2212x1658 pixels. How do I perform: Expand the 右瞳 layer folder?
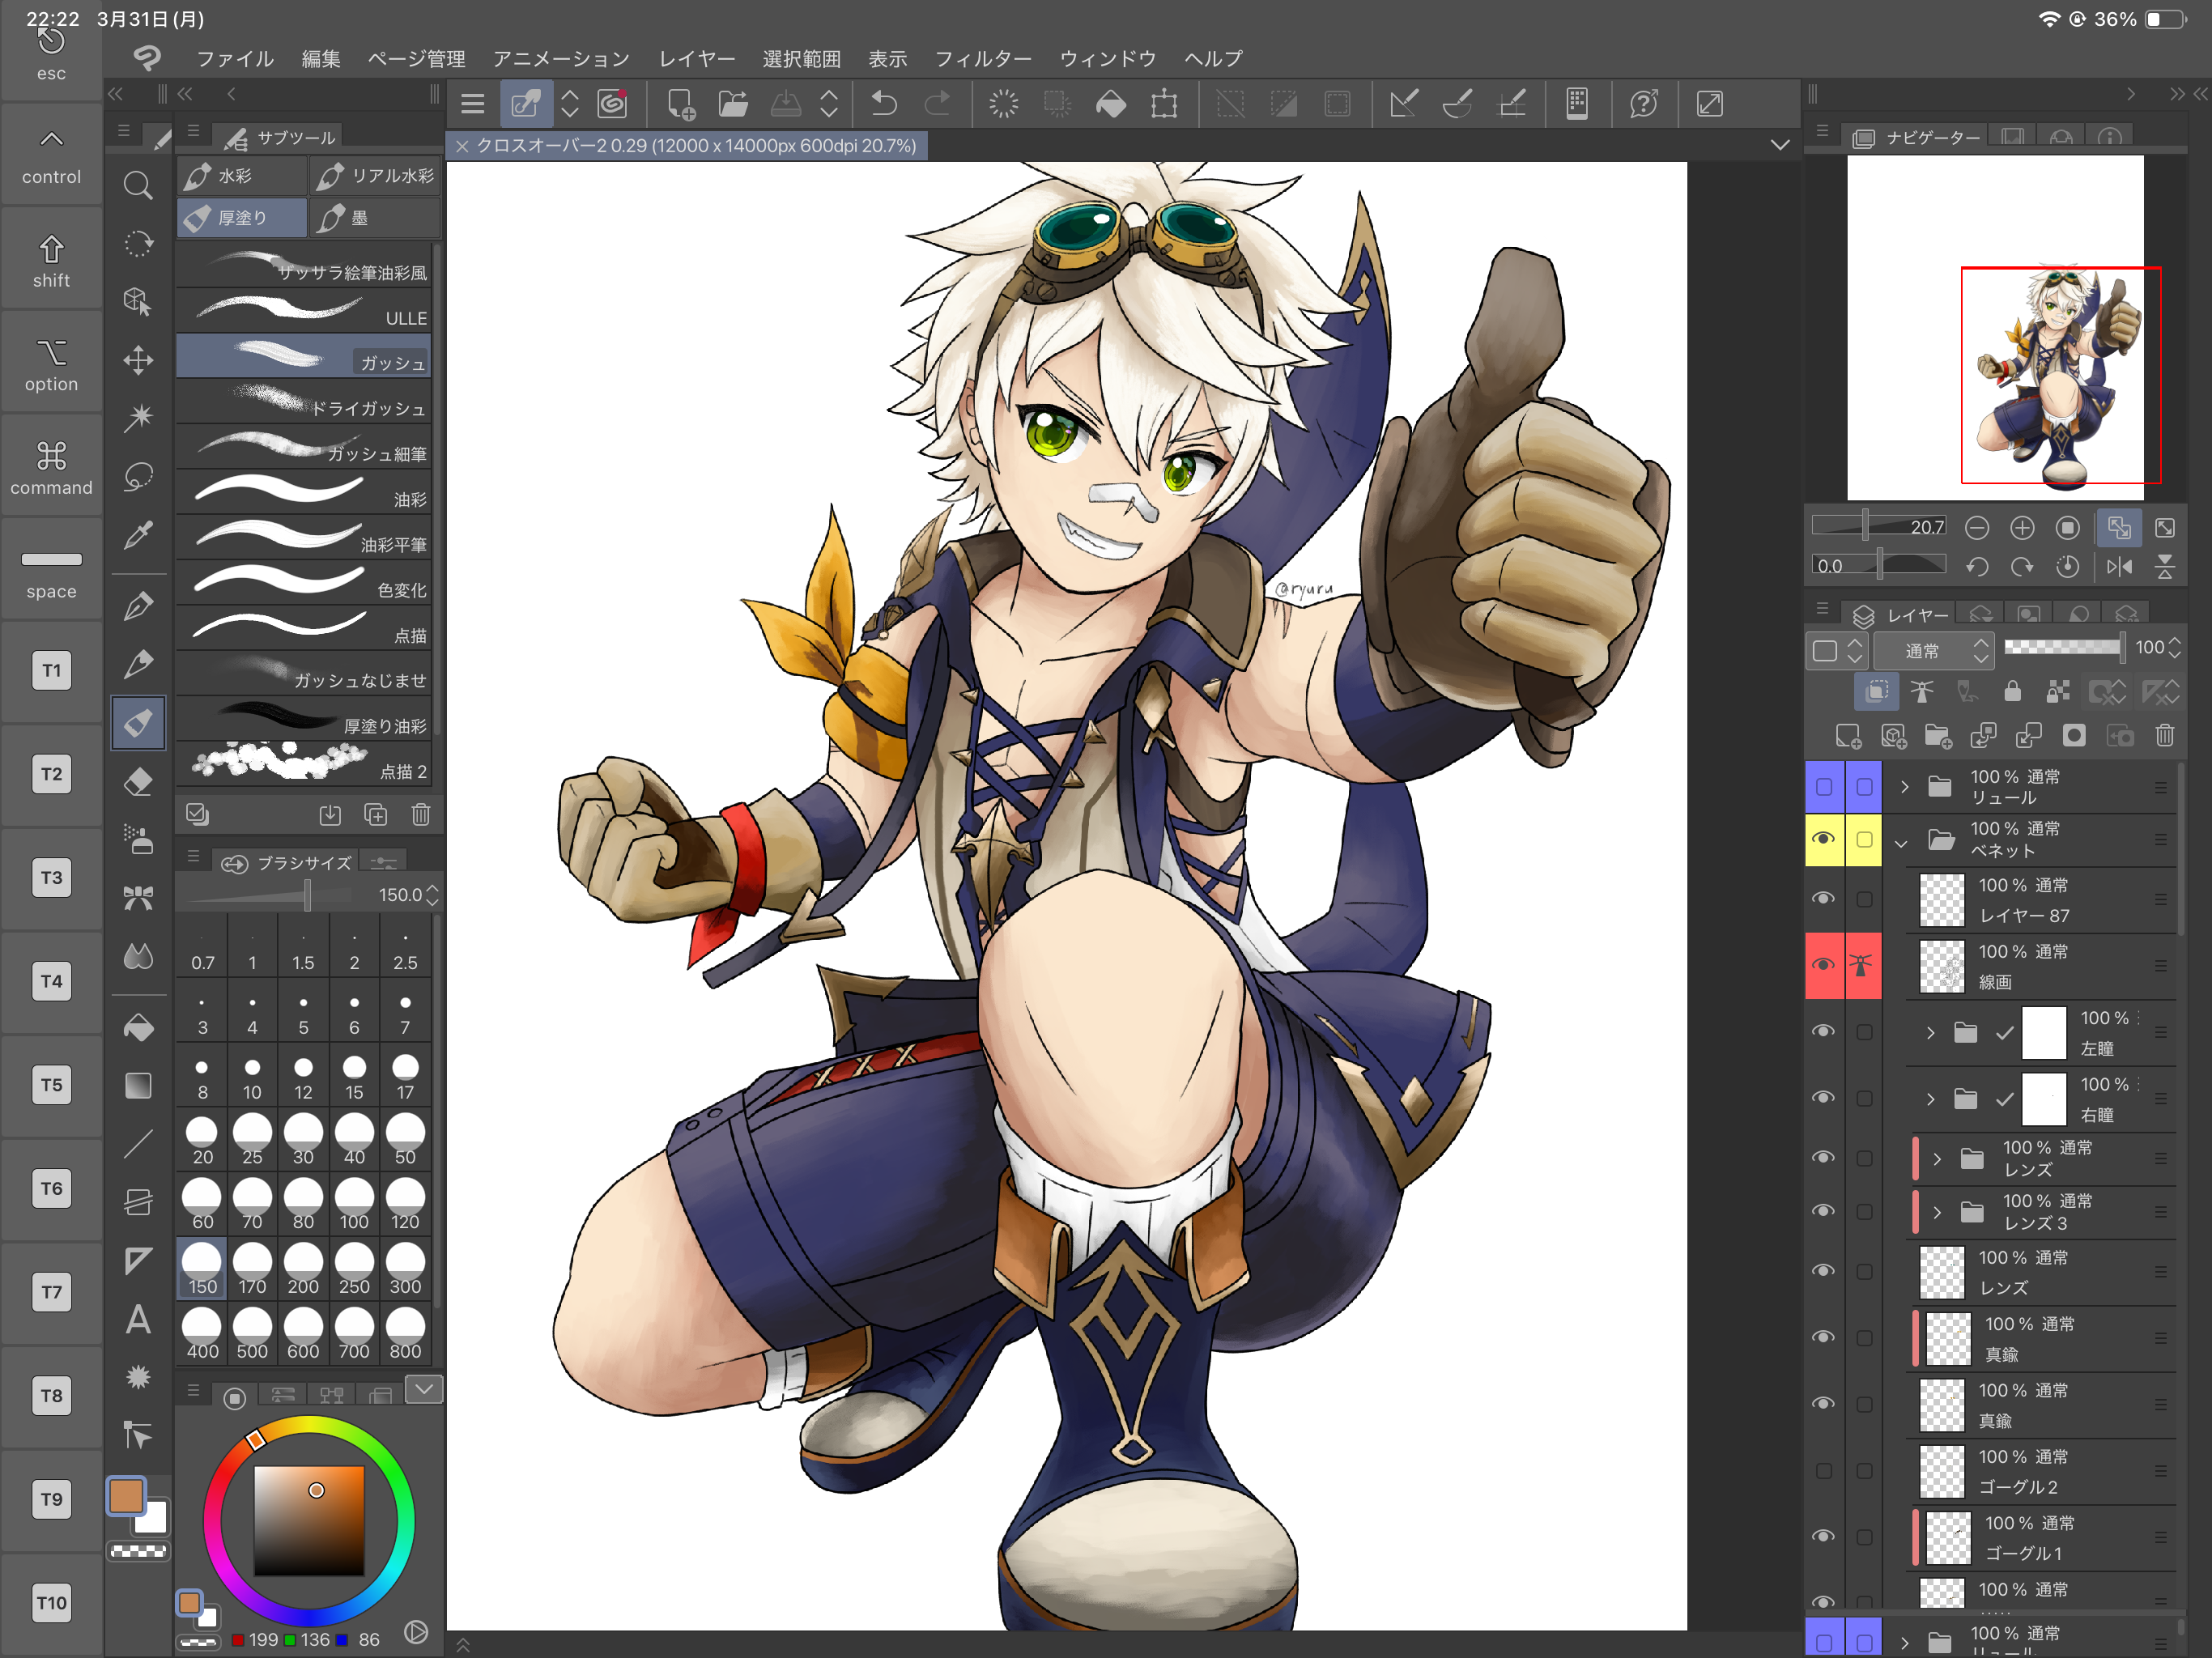point(1930,1099)
